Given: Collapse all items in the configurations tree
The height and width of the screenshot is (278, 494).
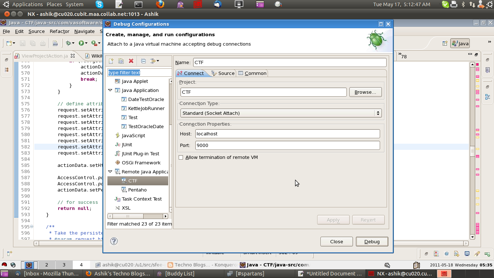Looking at the screenshot, I should point(143,61).
